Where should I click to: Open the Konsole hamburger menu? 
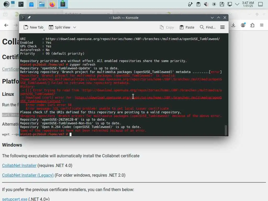point(222,27)
